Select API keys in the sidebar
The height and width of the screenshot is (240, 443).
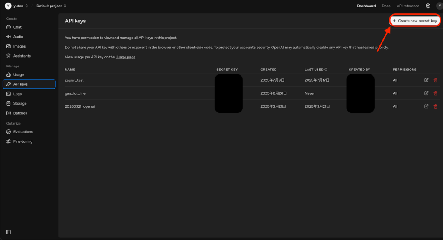[x=29, y=84]
